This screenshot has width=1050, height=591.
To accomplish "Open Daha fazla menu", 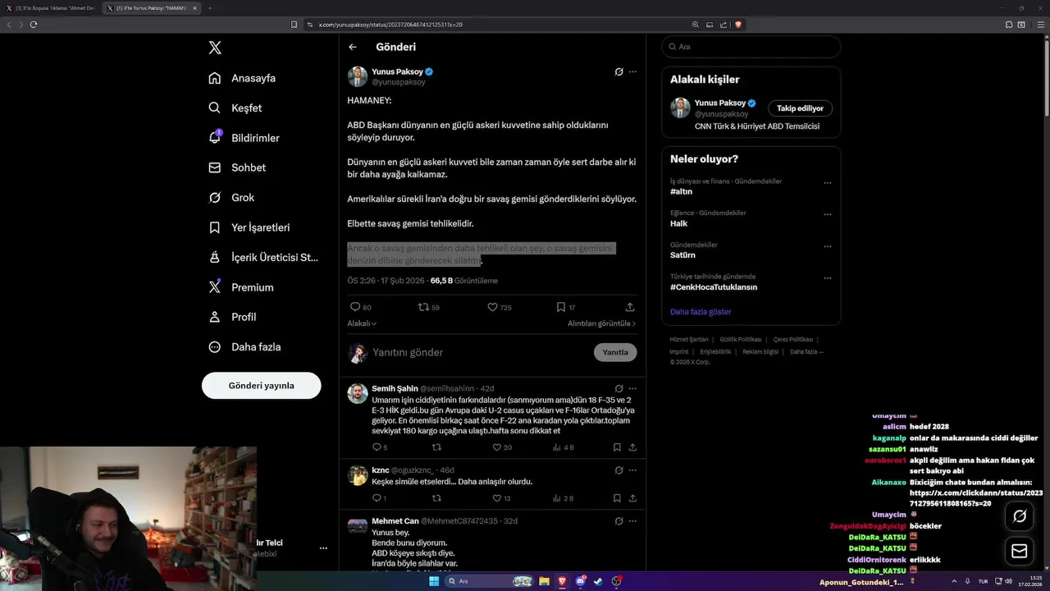I will pos(245,346).
